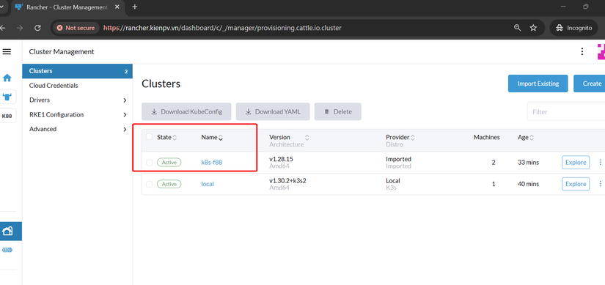Image resolution: width=605 pixels, height=285 pixels.
Task: Click the Active badge for k8s-f88
Action: [x=169, y=163]
